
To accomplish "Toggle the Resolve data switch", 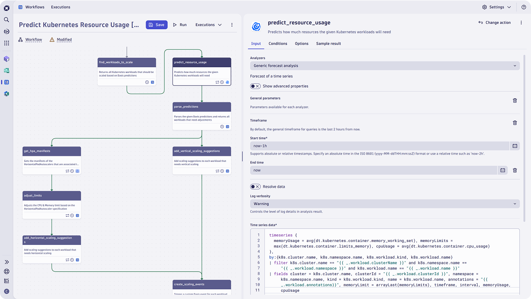I will coord(255,187).
